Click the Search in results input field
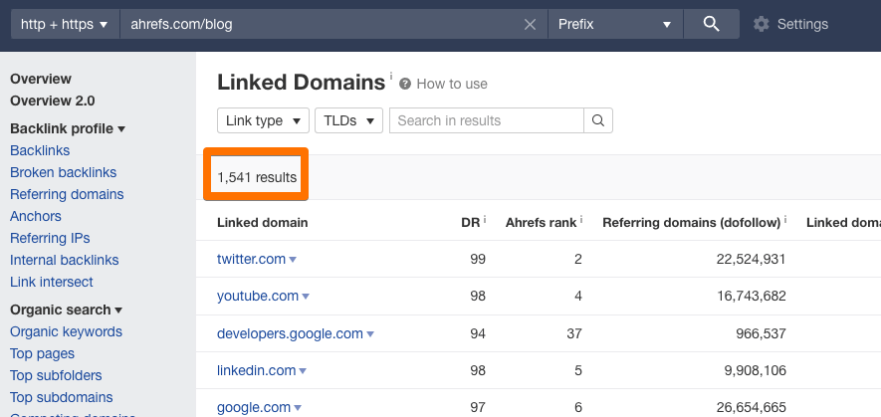This screenshot has height=417, width=881. tap(486, 120)
